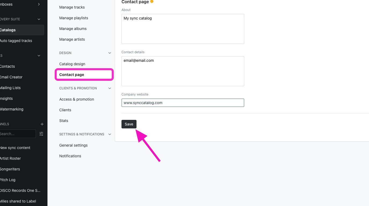
Task: Open General settings
Action: coord(73,145)
